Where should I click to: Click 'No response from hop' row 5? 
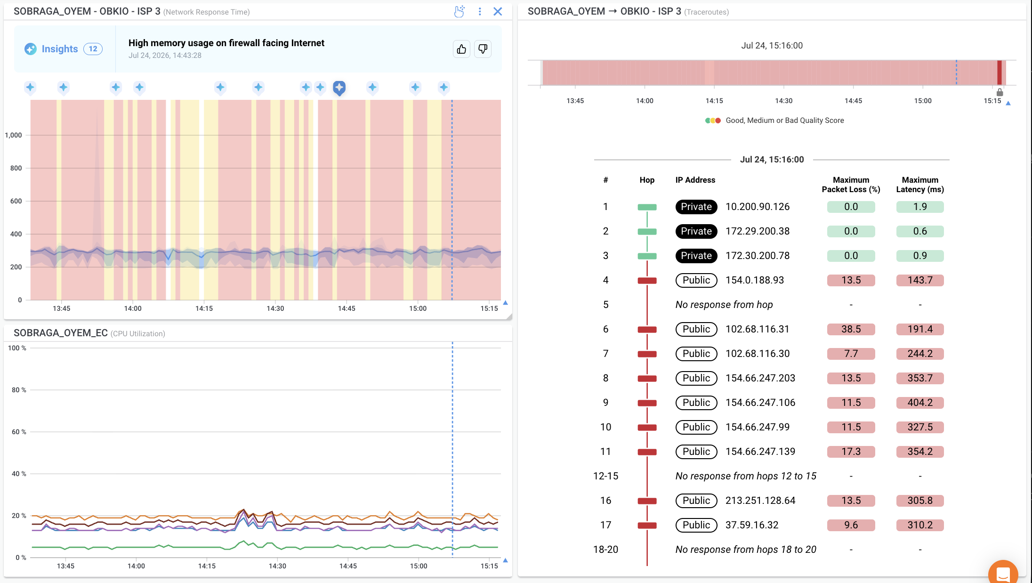724,305
